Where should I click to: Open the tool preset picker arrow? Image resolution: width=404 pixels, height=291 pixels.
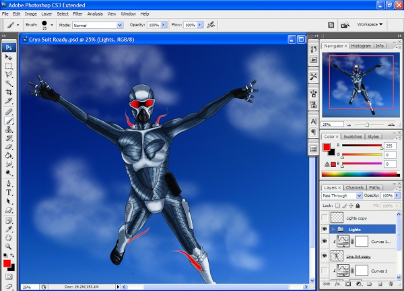[18, 25]
